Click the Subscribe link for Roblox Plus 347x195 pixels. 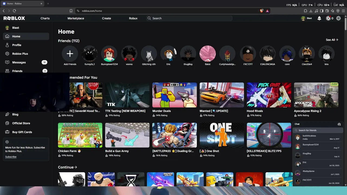click(x=11, y=157)
